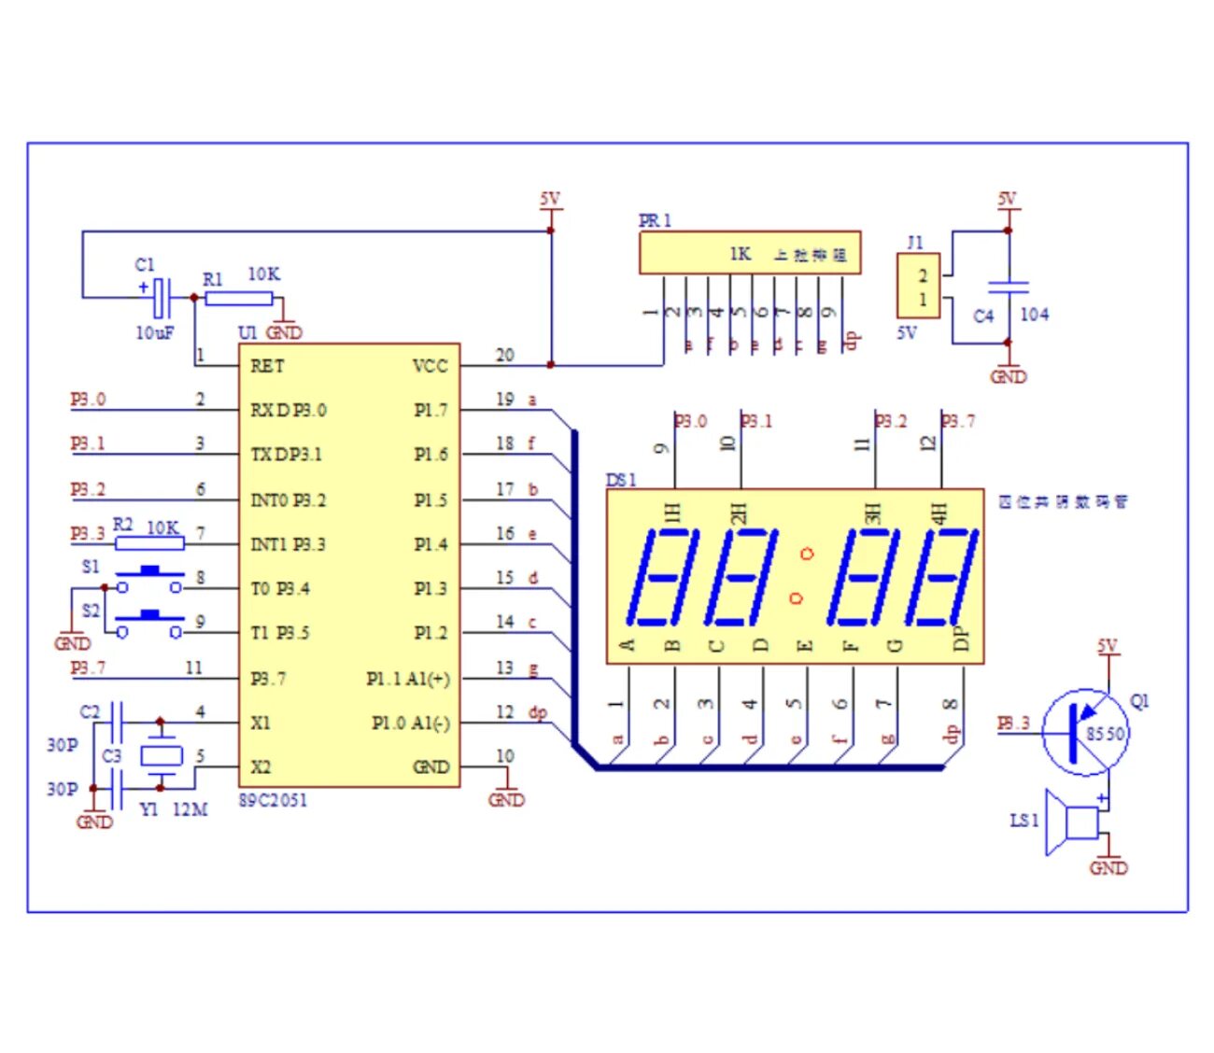Click the decimal point dot on DS1
This screenshot has width=1214, height=1053.
tap(805, 554)
